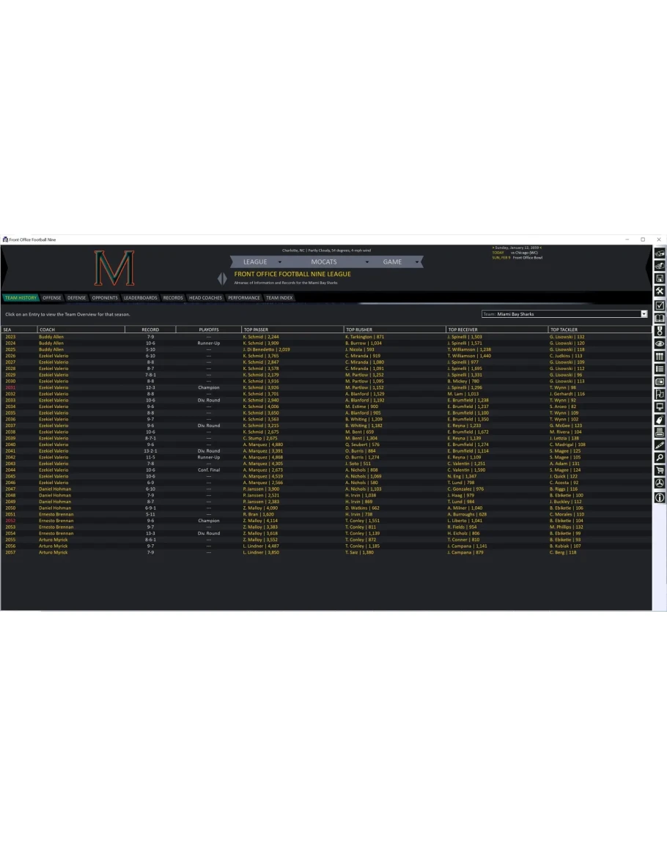667x846 pixels.
Task: Switch to the LEADERBOARDS tab
Action: (x=140, y=298)
